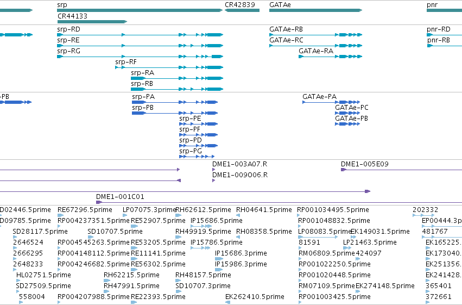Click the srp-PF protein feature
This screenshot has height=305, width=462.
(x=198, y=135)
